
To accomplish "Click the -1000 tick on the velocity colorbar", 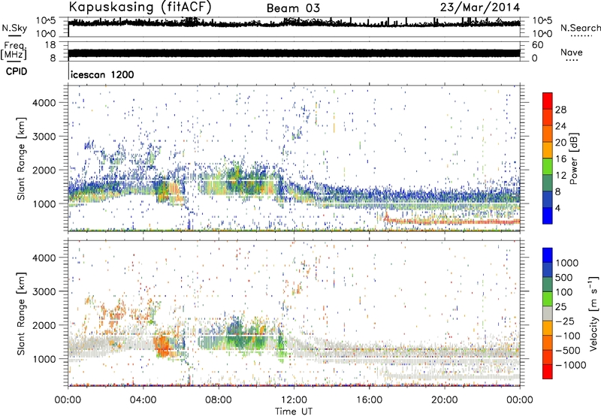I will click(x=571, y=365).
